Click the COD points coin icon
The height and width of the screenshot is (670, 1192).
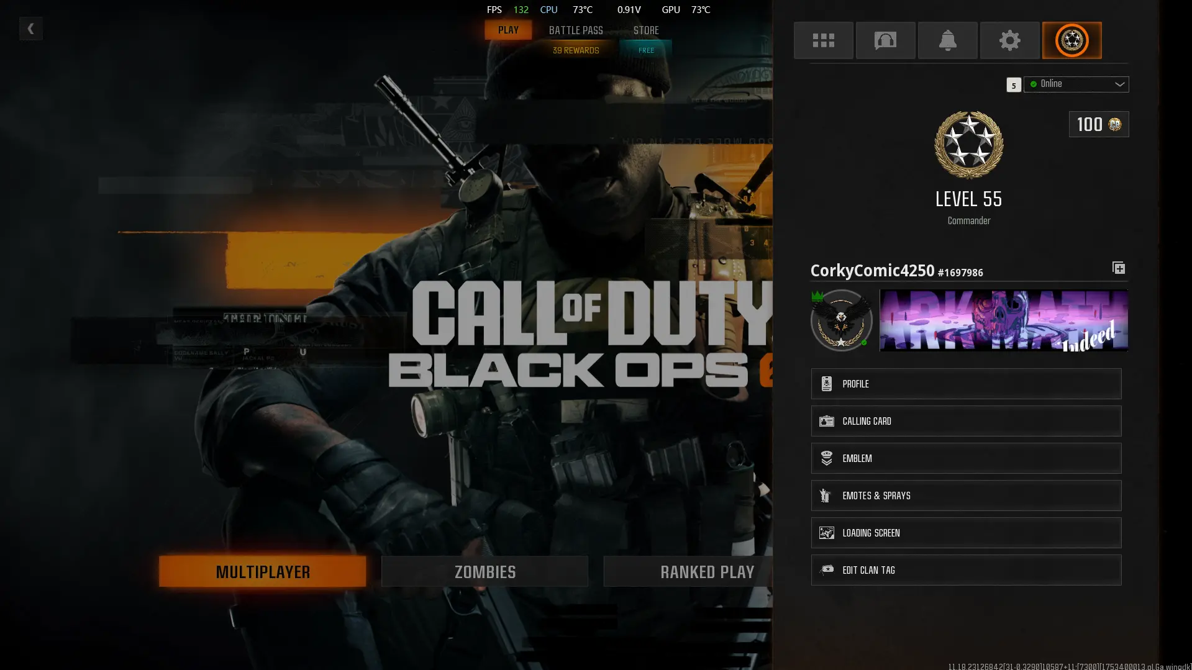(x=1115, y=124)
